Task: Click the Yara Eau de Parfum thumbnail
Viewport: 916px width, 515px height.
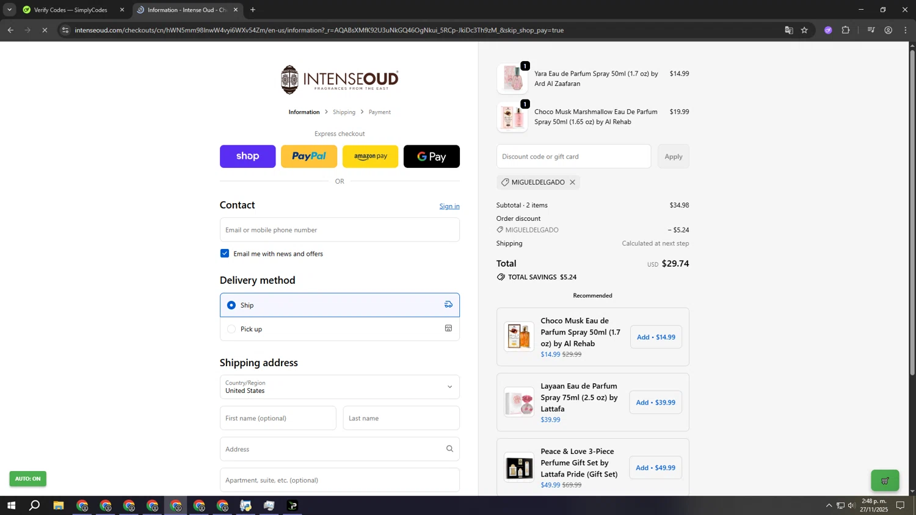Action: tap(512, 79)
